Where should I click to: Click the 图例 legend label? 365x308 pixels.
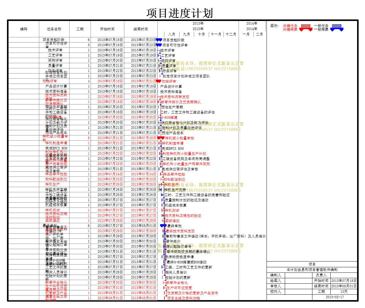point(275,26)
